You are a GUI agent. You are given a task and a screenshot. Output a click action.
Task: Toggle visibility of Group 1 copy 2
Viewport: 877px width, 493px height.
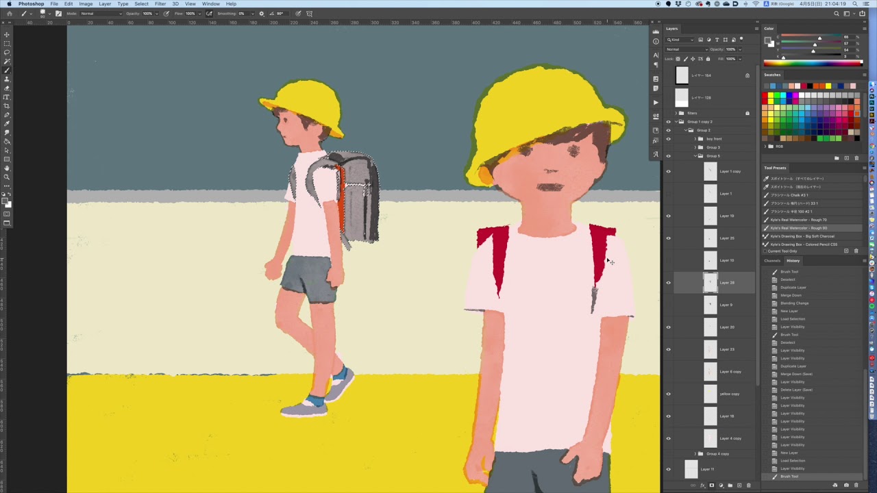[x=669, y=122]
